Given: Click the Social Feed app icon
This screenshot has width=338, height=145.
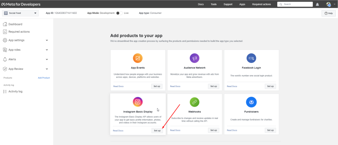Looking at the screenshot, I should coord(6,13).
